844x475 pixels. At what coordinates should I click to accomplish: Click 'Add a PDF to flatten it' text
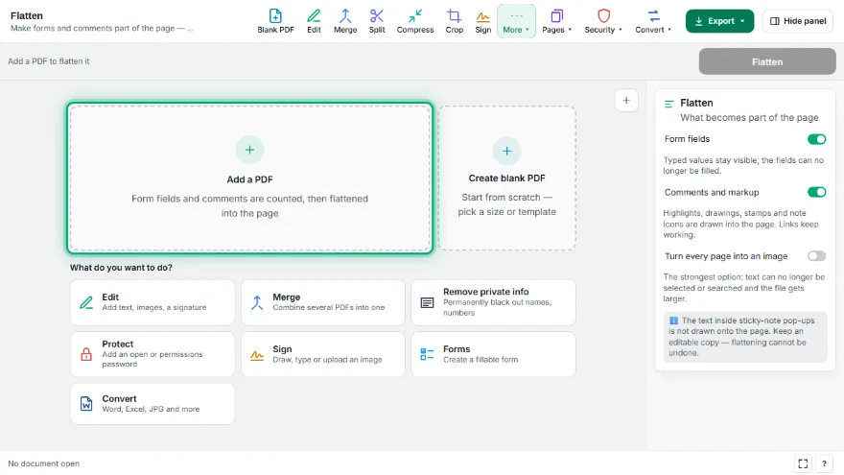pos(49,61)
